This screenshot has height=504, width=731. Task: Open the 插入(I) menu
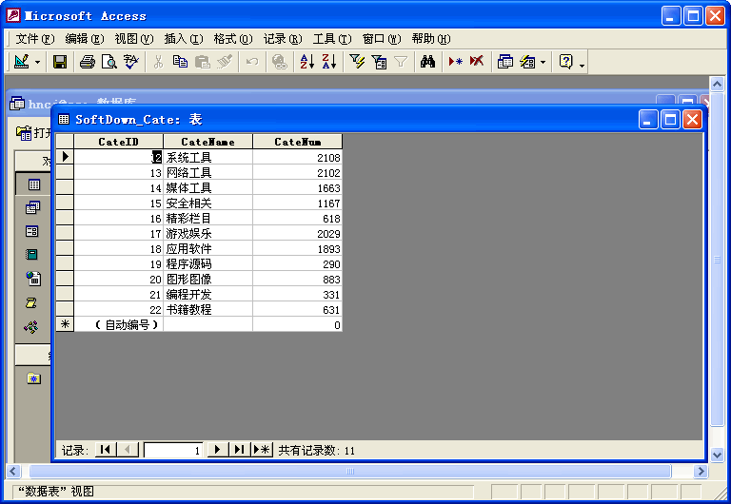coord(184,39)
